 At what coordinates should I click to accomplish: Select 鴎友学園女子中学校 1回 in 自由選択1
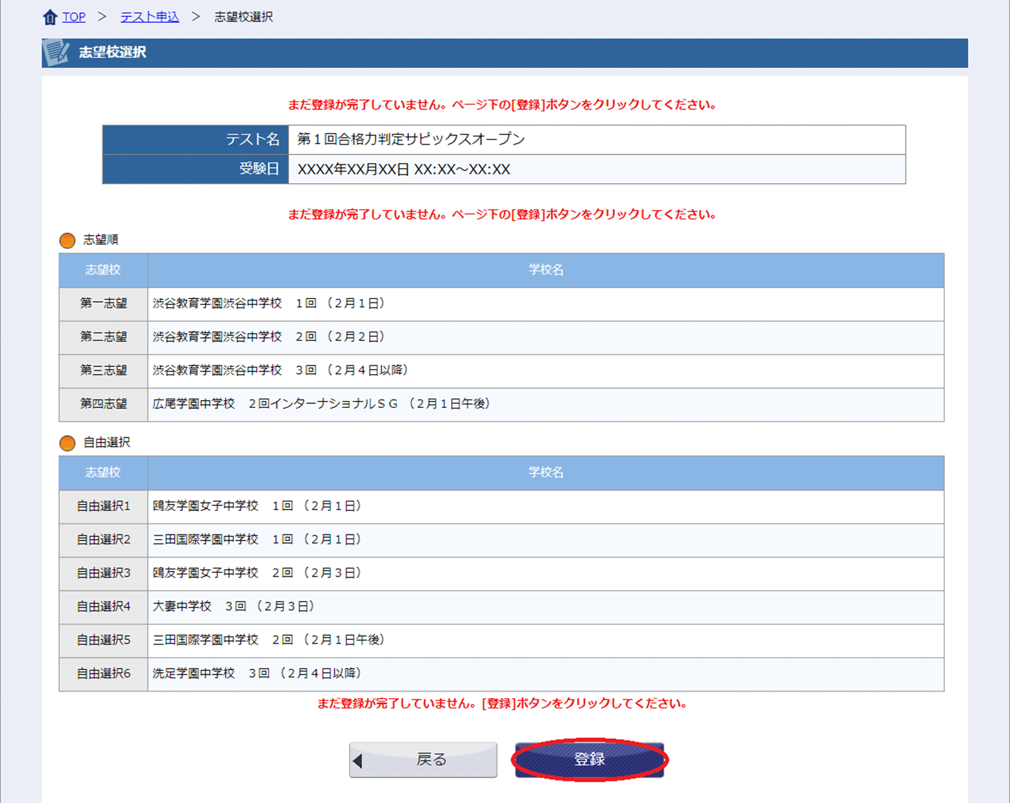pyautogui.click(x=256, y=506)
